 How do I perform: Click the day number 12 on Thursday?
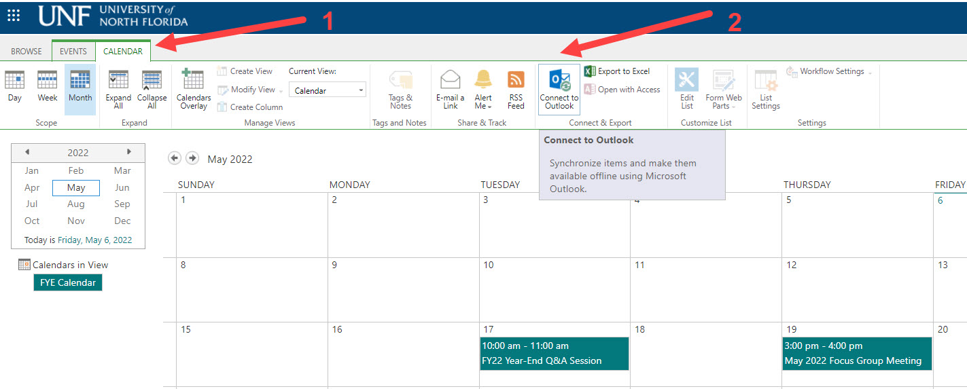click(792, 265)
